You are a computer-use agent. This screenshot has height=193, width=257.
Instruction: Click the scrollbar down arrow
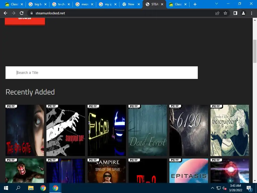point(255,181)
